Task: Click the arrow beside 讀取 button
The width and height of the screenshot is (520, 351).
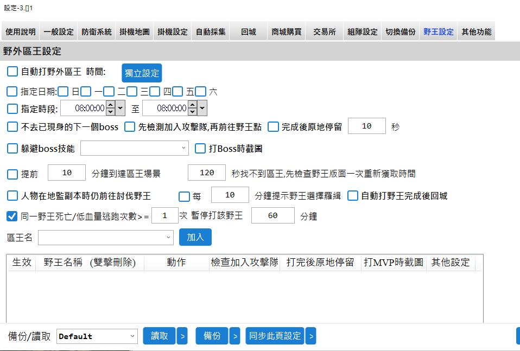Action: coord(182,336)
